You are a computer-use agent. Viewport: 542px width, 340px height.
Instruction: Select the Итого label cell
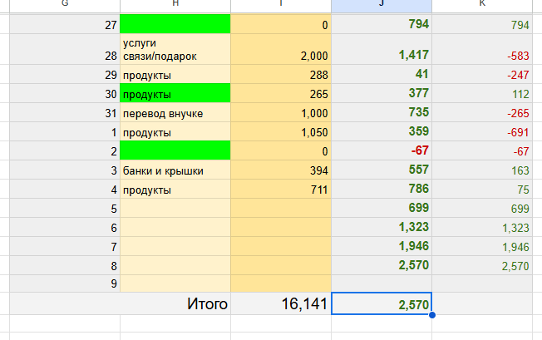(120, 303)
